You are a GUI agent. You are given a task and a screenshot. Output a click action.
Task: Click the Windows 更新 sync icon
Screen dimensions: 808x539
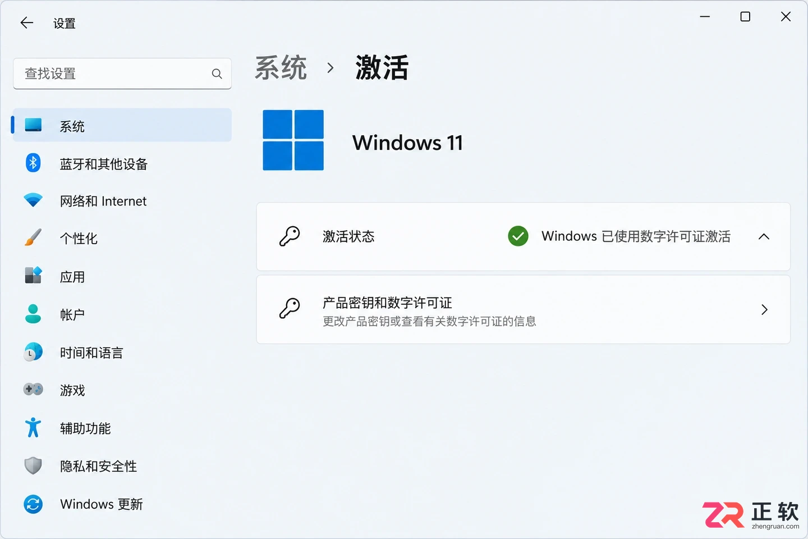pyautogui.click(x=33, y=504)
